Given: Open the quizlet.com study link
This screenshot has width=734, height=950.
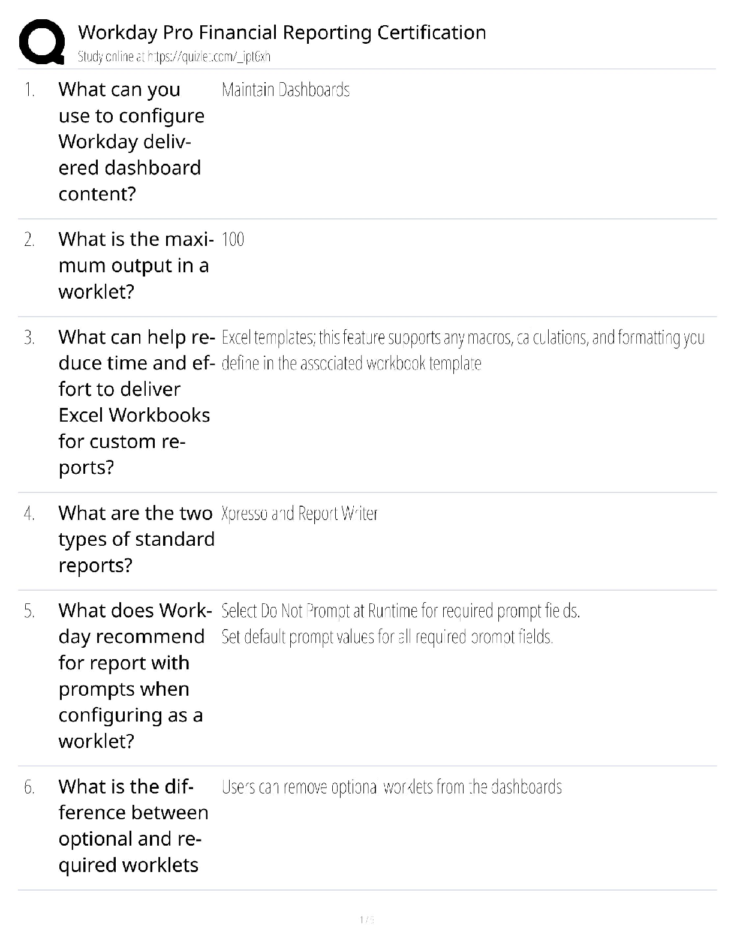Looking at the screenshot, I should (174, 57).
